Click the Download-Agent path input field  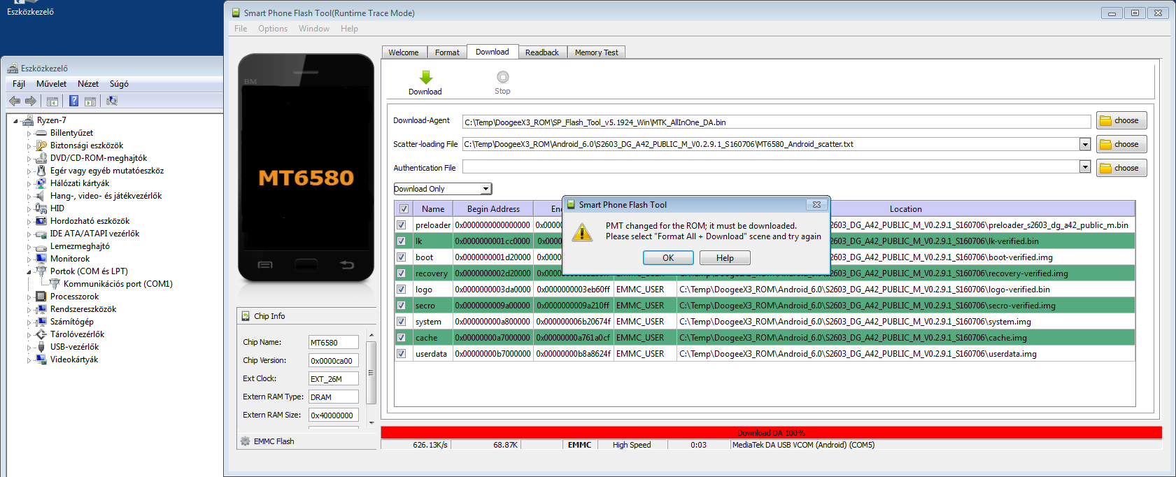coord(777,122)
